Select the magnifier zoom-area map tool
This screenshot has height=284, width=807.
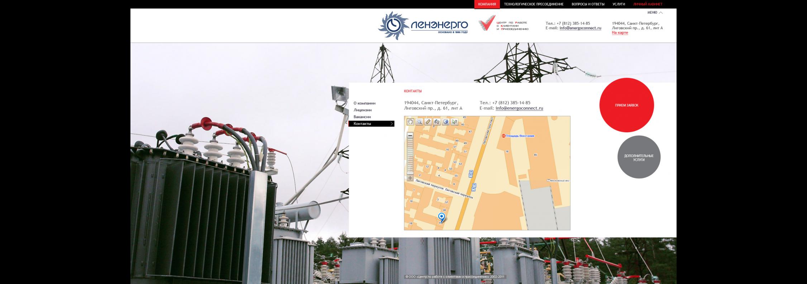pyautogui.click(x=419, y=122)
